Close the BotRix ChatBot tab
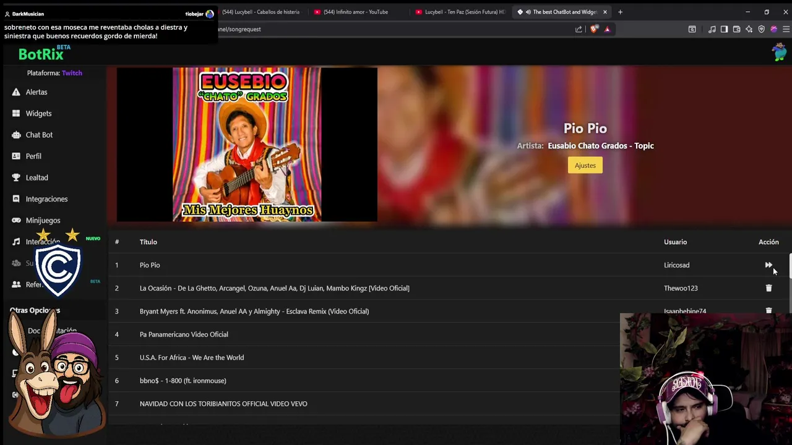792x445 pixels. pos(605,12)
